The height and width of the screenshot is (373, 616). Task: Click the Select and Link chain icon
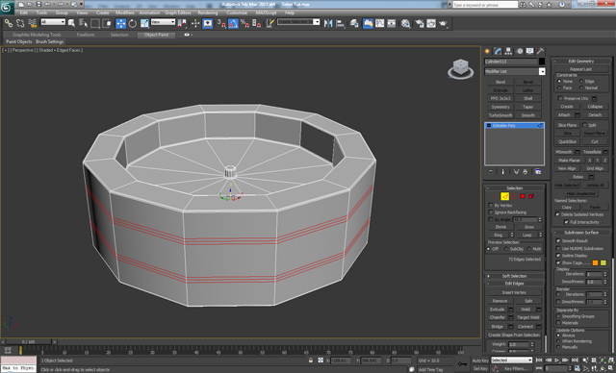(x=8, y=23)
